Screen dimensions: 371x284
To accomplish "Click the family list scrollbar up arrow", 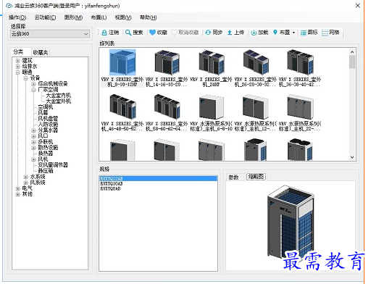I will pos(352,52).
